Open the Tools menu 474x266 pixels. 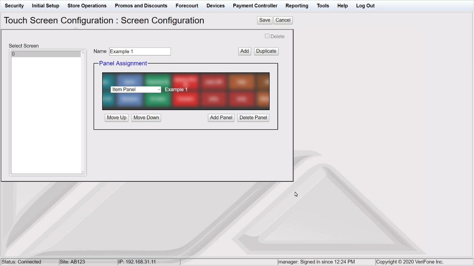323,6
